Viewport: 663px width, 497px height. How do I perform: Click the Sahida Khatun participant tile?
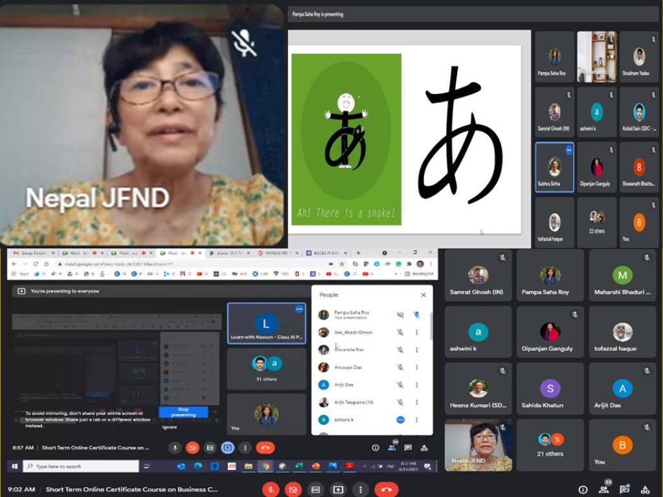pos(550,388)
